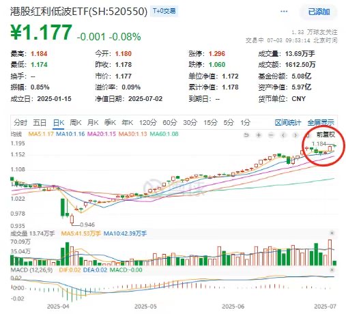Click the MA60:1.08 moving average label
Screen dimensions: 346x314
click(164, 134)
